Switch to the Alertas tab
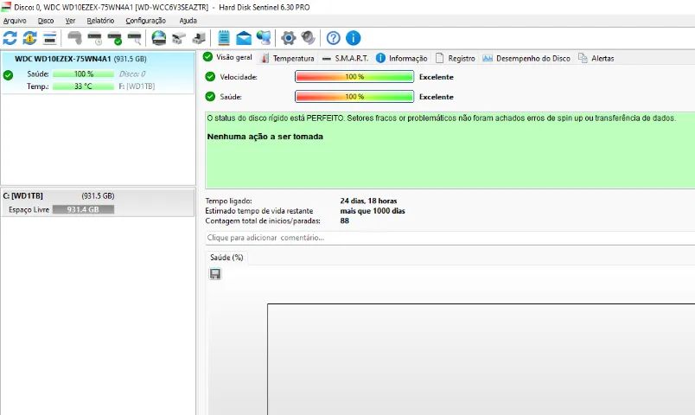Viewport: 695px width, 415px height. coord(596,59)
